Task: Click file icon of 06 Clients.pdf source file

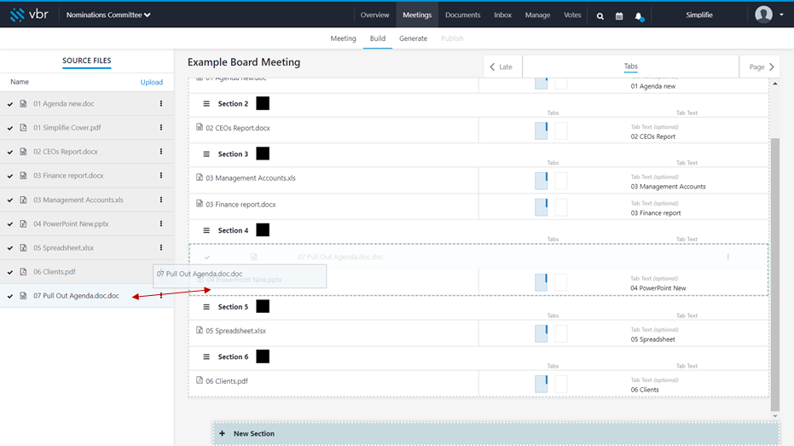Action: tap(23, 271)
